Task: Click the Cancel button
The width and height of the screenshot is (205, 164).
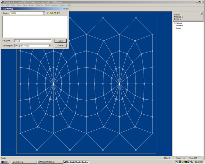Action: point(61,45)
